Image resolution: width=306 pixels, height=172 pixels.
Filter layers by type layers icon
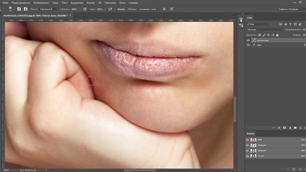[290, 24]
